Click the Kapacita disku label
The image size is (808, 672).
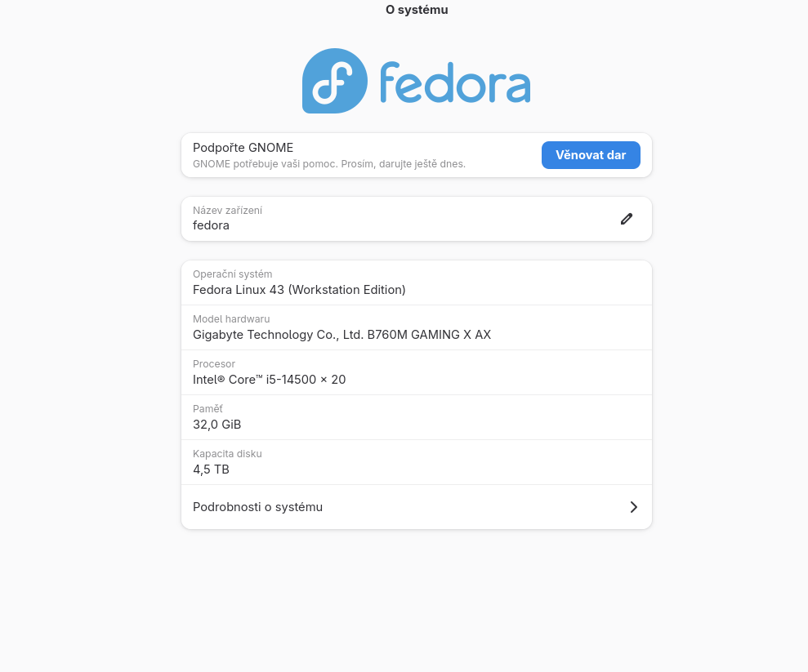[x=227, y=454]
